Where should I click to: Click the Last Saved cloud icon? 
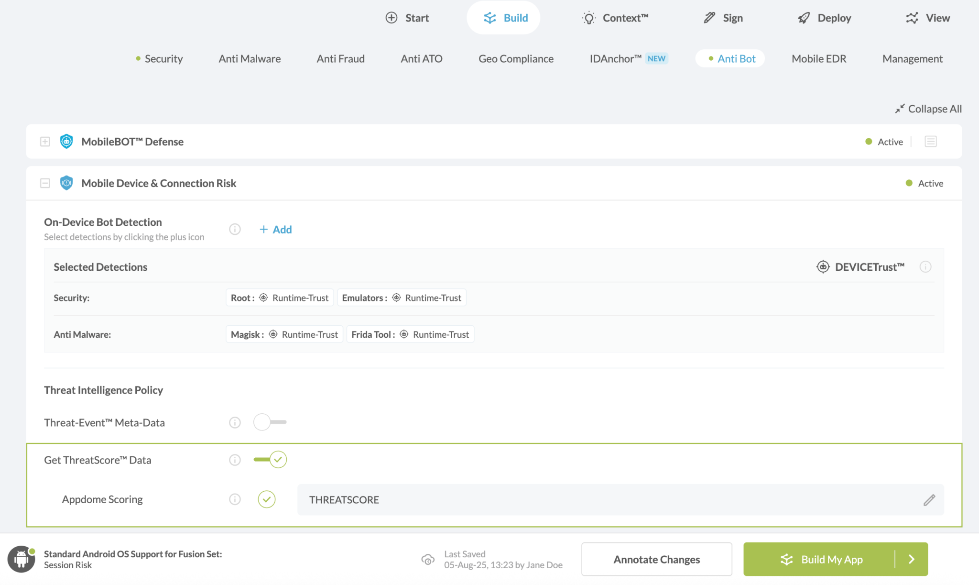(428, 559)
